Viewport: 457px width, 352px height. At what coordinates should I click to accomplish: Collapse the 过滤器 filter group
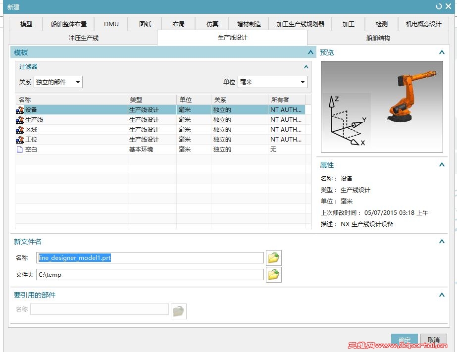tap(306, 67)
